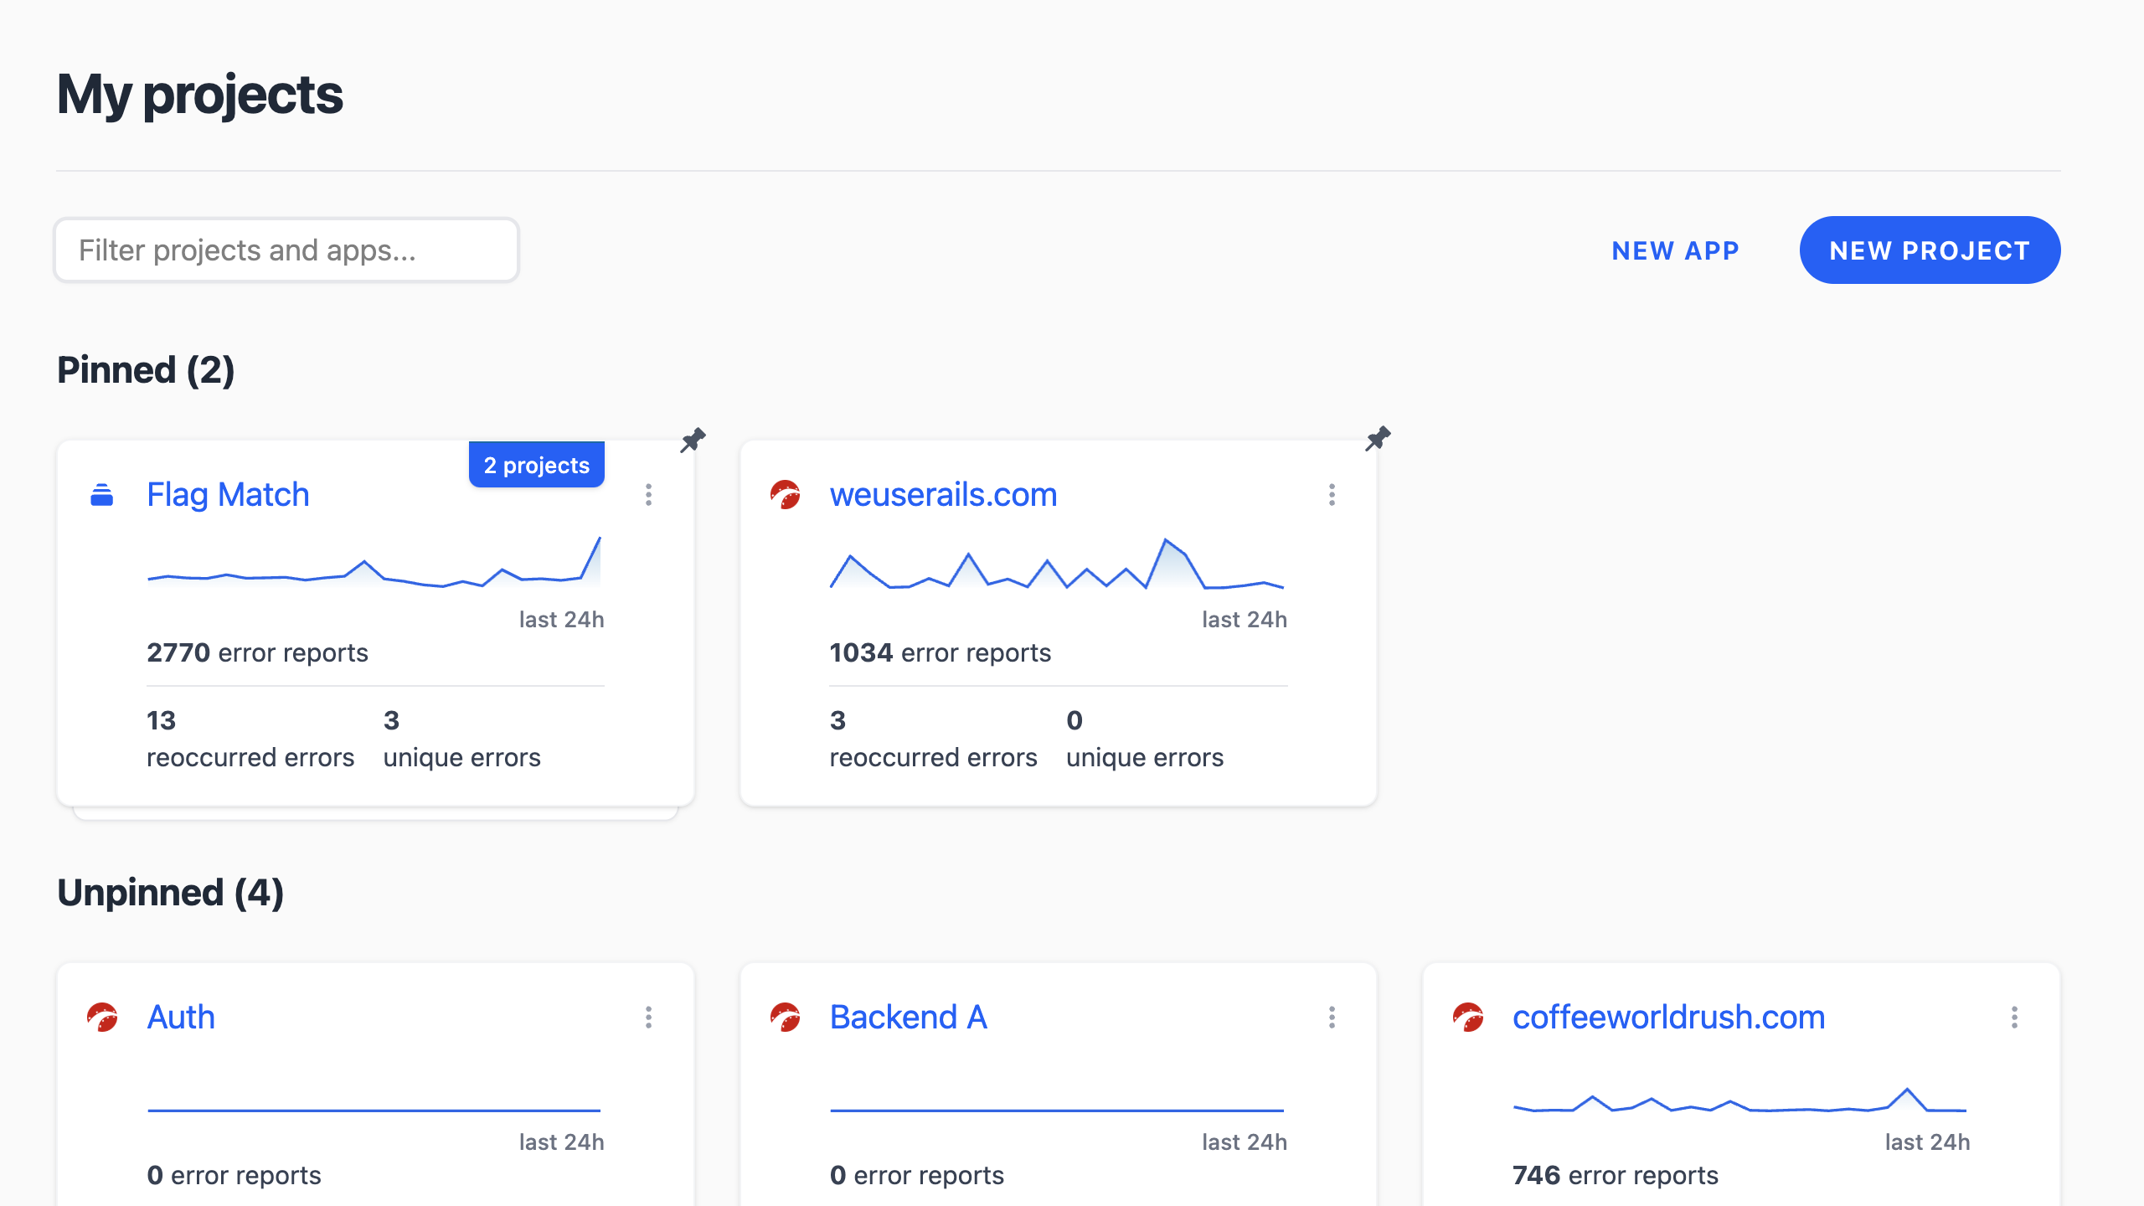Click the weuserails.com Rails logo icon
The width and height of the screenshot is (2144, 1206).
(x=786, y=495)
